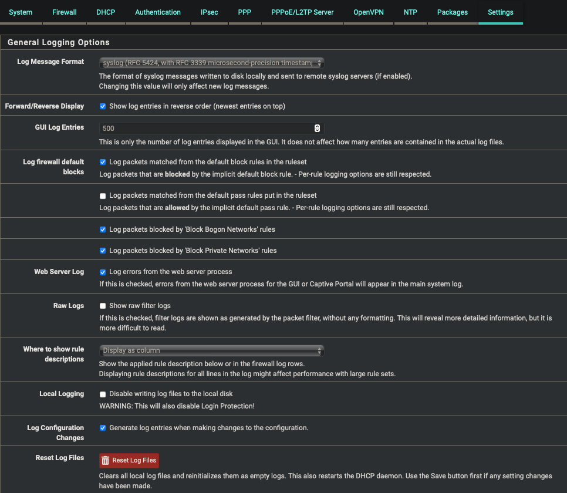Uncheck default block rules packet logging
567x493 pixels.
103,163
